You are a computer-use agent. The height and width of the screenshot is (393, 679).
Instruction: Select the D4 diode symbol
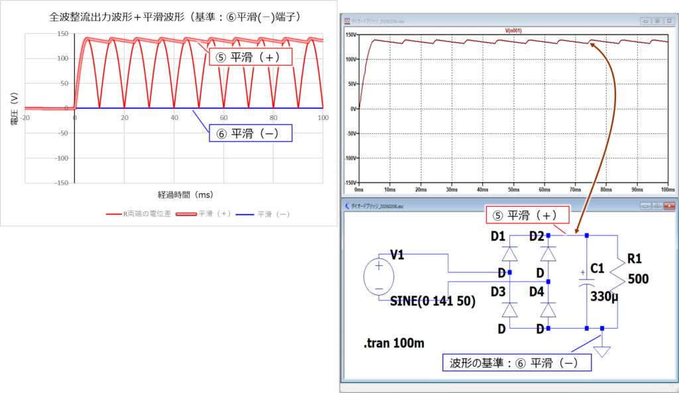click(x=548, y=310)
